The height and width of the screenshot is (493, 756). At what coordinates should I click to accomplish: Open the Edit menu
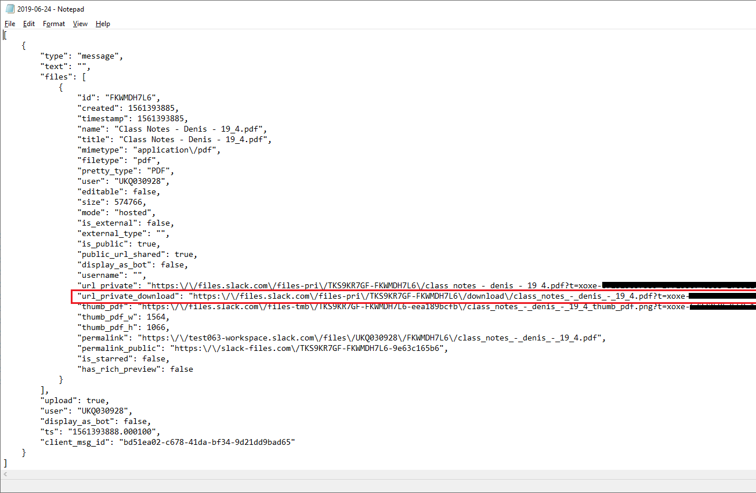tap(29, 24)
